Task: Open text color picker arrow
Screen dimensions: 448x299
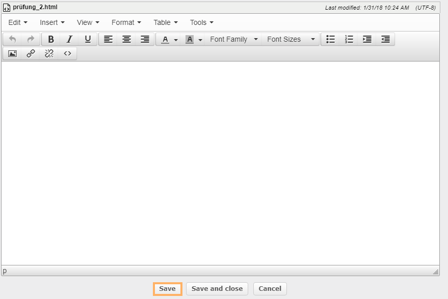Action: pos(176,40)
